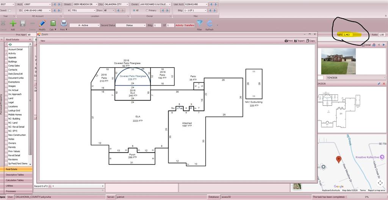Viewport: 388px width, 200px height.
Task: Open the Owner dropdown LAW RICHARD G
Action: tap(169, 5)
